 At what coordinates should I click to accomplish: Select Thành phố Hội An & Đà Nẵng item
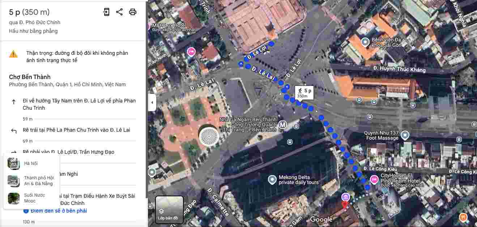pos(31,181)
